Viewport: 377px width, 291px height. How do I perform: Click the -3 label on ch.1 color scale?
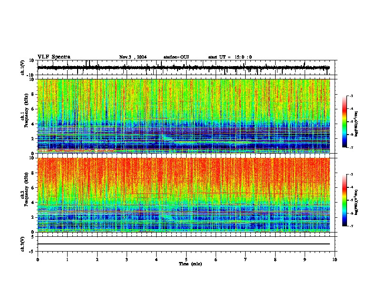pos(351,96)
